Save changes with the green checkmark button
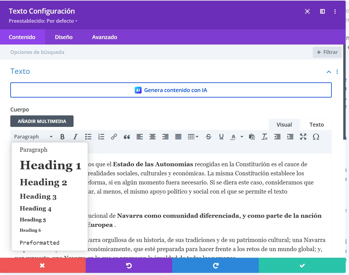349x275 pixels. (302, 265)
